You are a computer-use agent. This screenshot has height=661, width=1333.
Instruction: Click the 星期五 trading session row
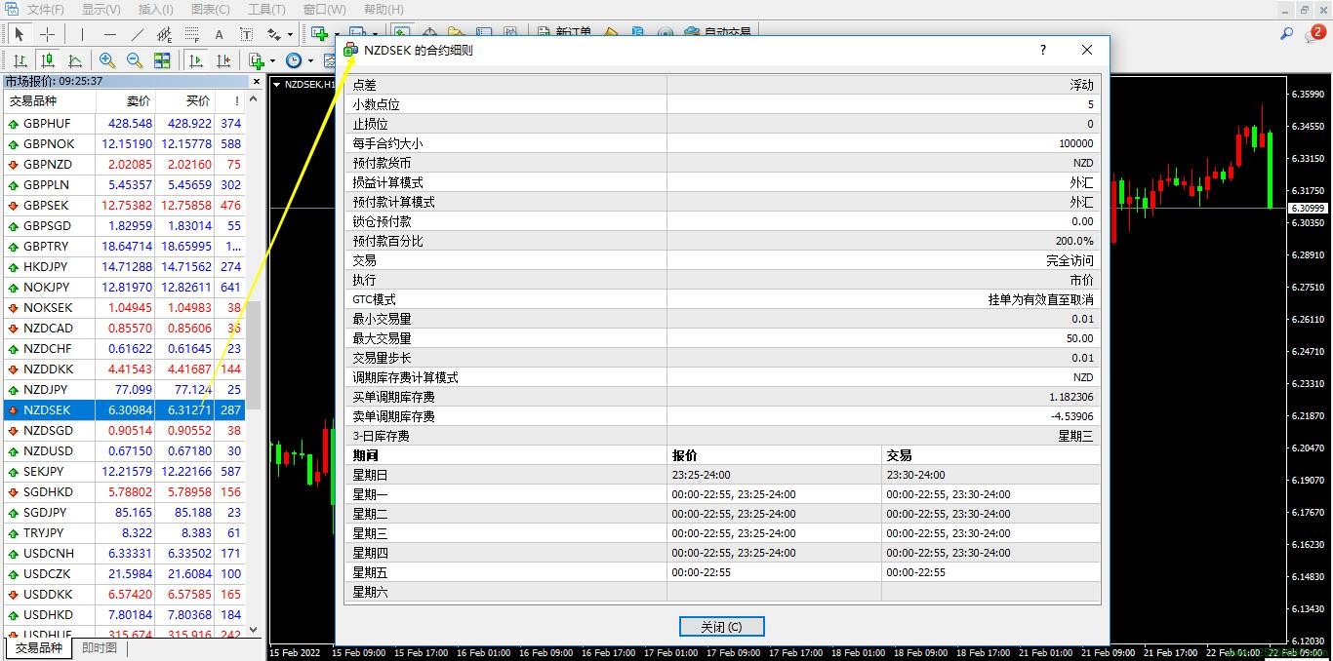coord(722,572)
